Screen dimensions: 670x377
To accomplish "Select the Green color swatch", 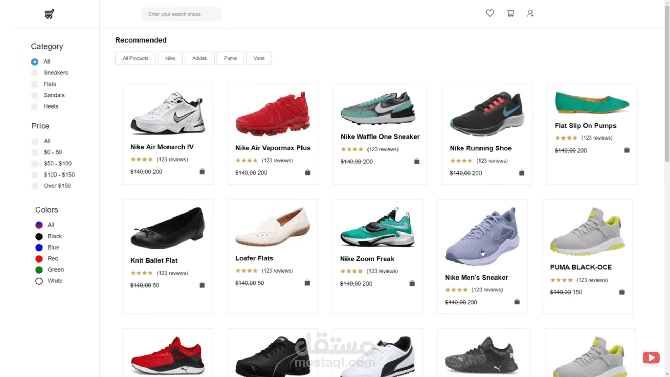I will click(38, 269).
